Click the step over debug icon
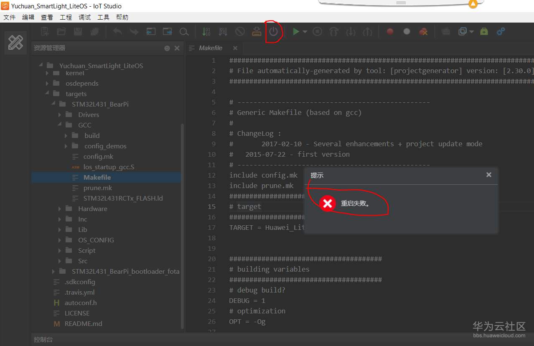 [334, 31]
